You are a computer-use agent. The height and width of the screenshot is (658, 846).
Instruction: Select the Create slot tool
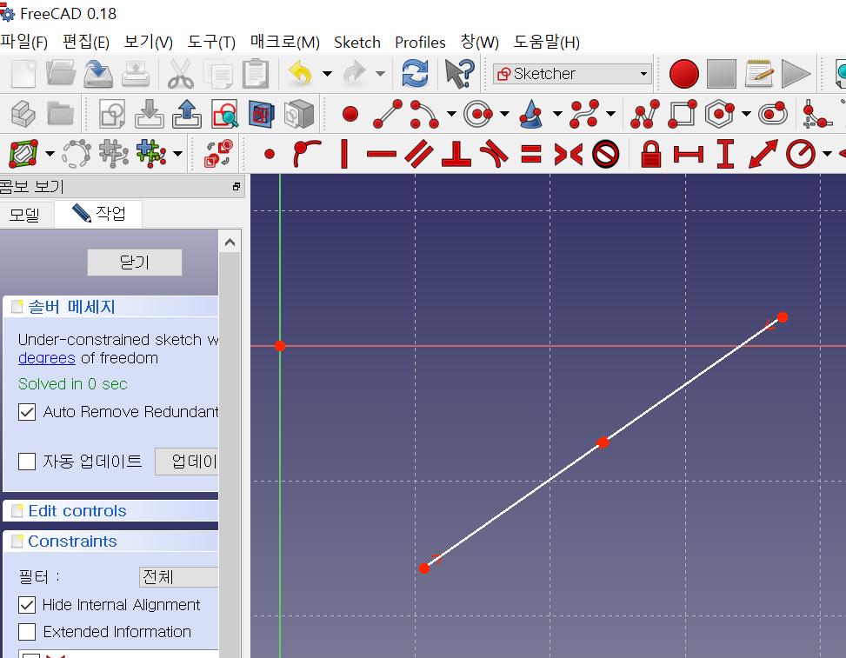773,114
